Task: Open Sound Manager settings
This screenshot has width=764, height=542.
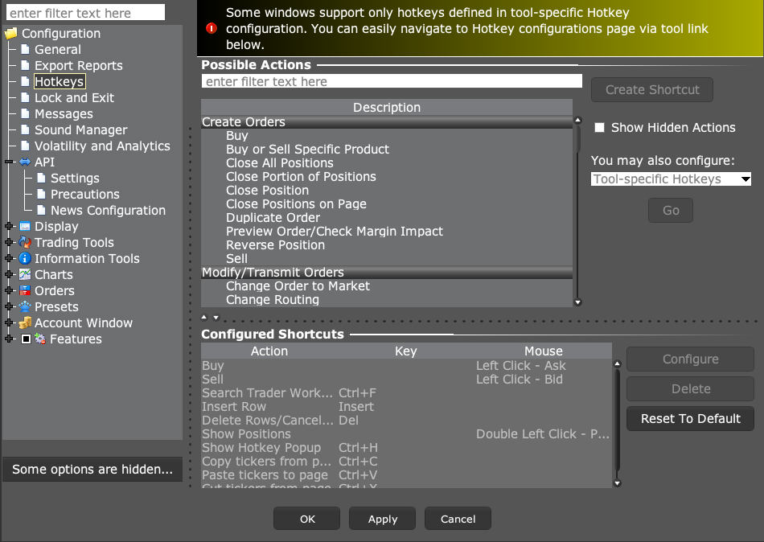Action: 81,129
